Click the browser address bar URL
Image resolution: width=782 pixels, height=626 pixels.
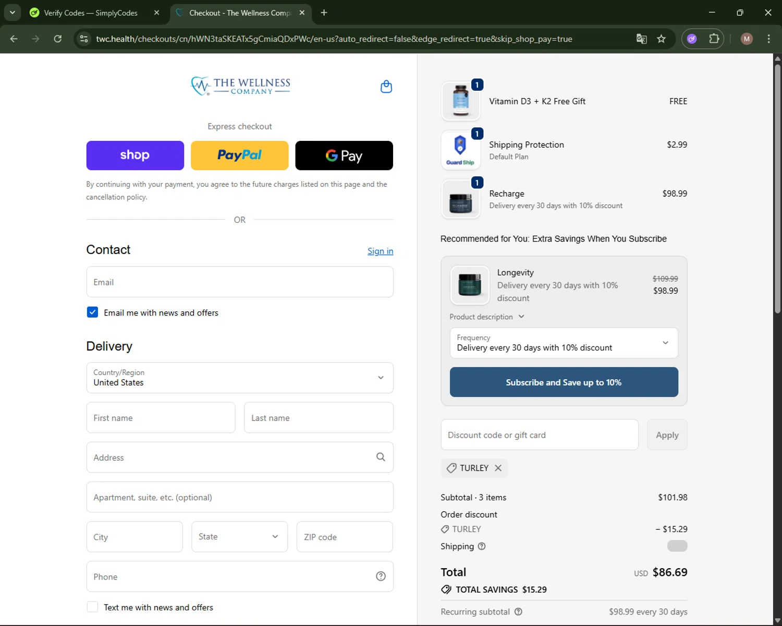pyautogui.click(x=334, y=39)
